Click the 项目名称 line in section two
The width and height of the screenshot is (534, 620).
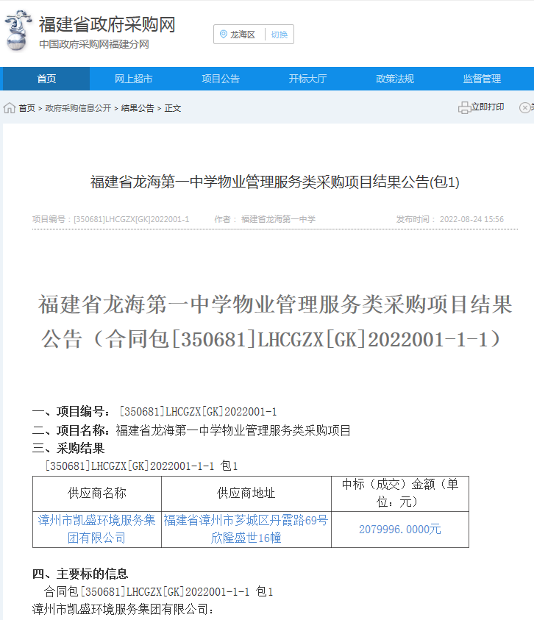tap(191, 430)
